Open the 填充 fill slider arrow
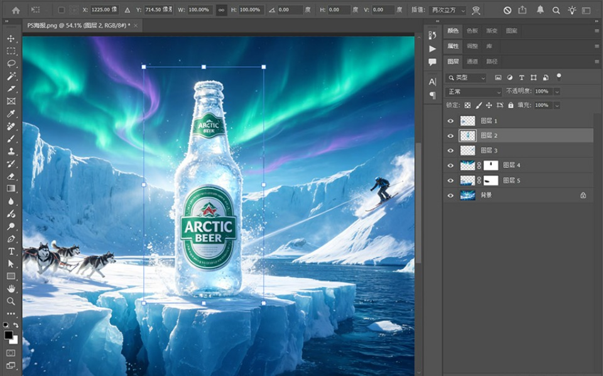The image size is (603, 376). [557, 105]
